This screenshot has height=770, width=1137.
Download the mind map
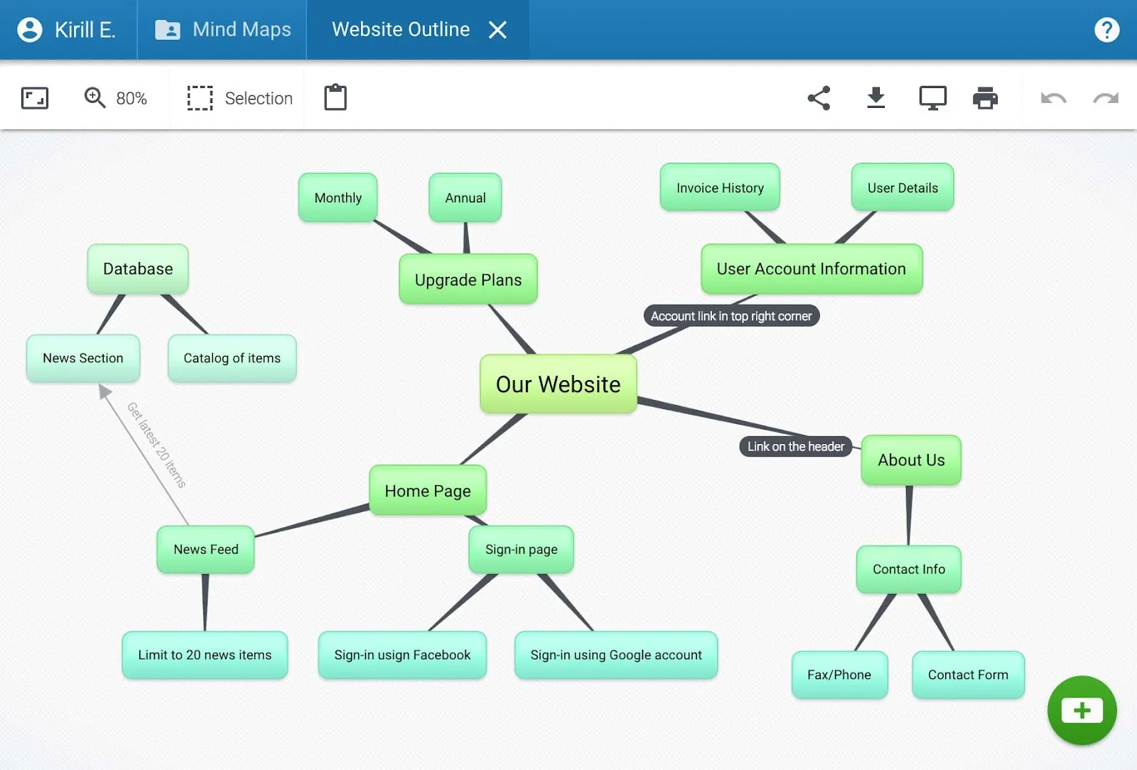(876, 98)
